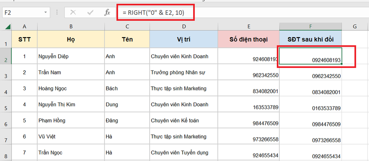Select column C header
This screenshot has height=161, width=369.
pos(127,27)
